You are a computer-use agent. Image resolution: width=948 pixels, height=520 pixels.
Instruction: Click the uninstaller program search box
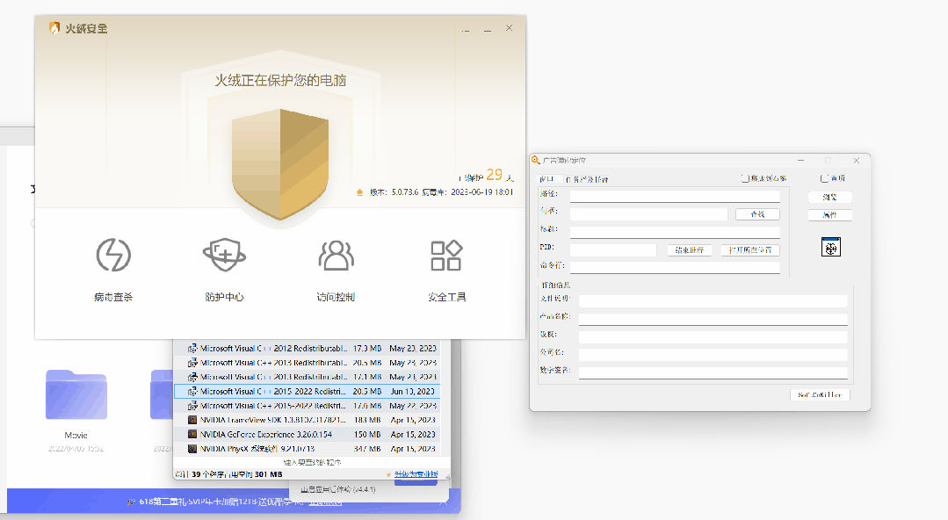[312, 463]
